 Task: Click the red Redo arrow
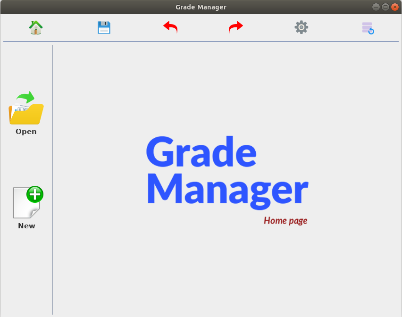point(235,27)
